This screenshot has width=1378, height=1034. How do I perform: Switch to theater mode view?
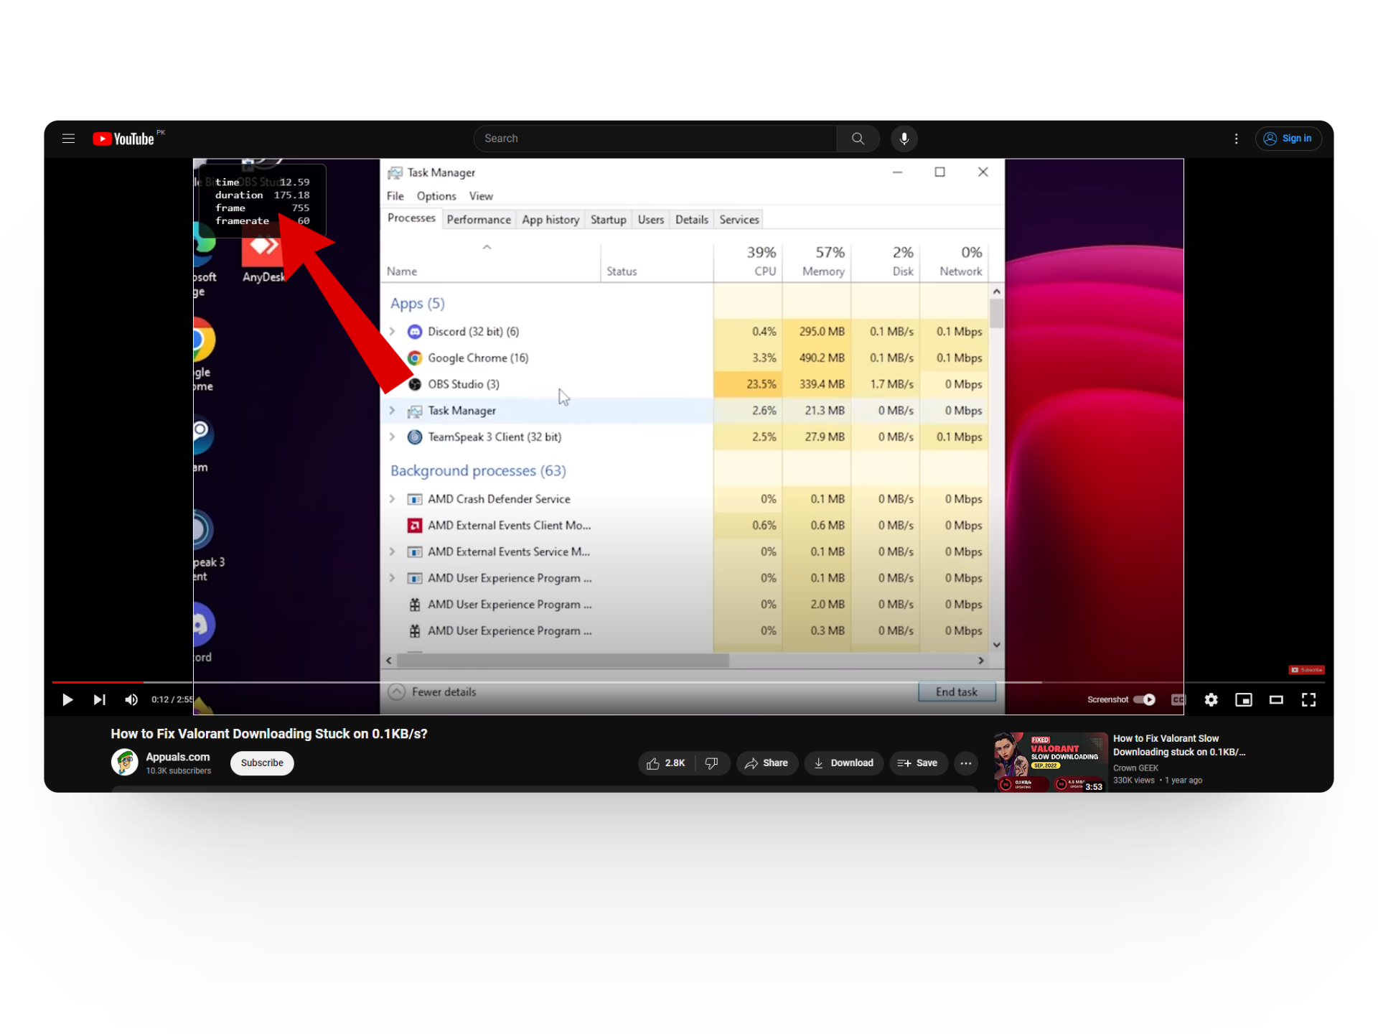[x=1276, y=699]
